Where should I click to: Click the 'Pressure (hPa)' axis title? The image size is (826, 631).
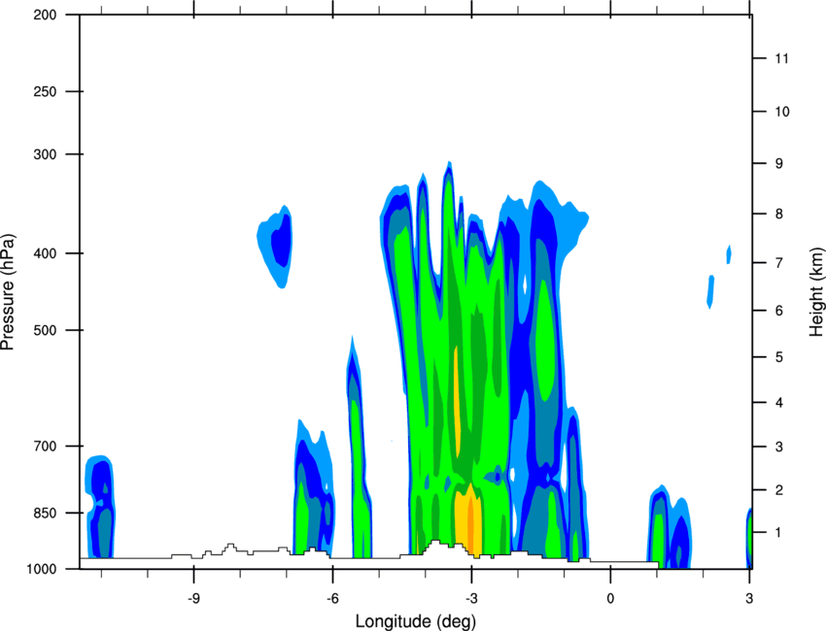[8, 291]
